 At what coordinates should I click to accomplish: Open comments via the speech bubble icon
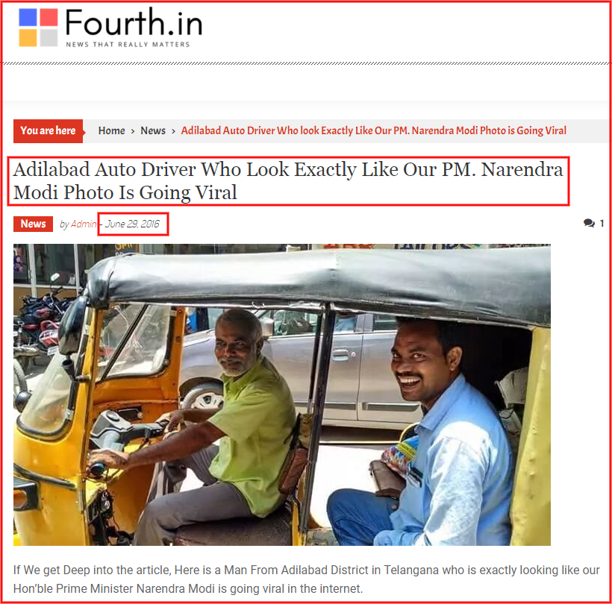(x=589, y=223)
